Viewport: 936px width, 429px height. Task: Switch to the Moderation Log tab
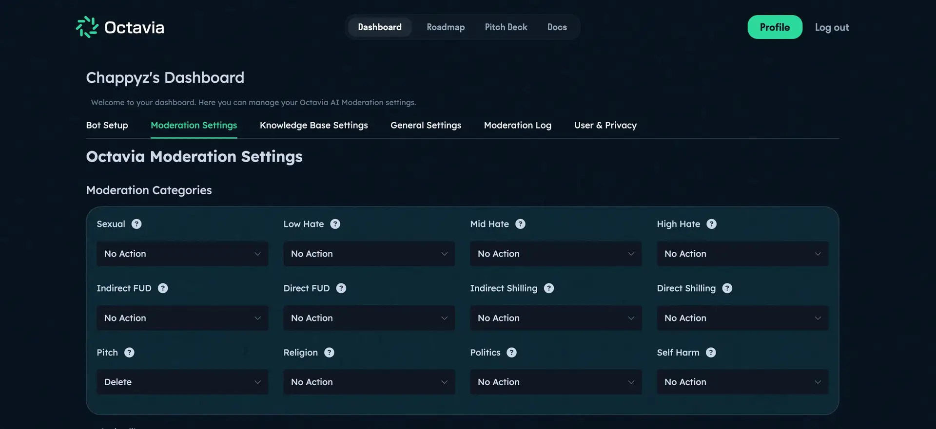pyautogui.click(x=517, y=125)
